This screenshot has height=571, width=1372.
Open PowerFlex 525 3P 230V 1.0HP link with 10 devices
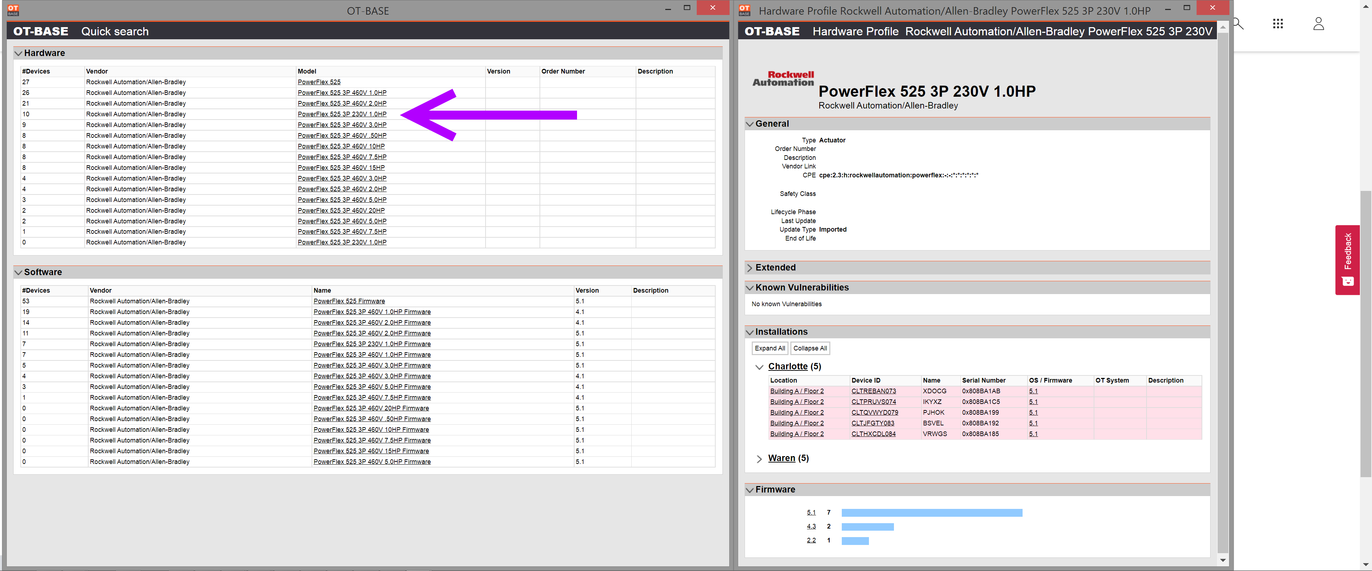point(342,114)
